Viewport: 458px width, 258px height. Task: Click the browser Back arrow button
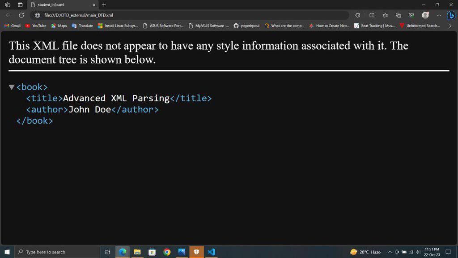pyautogui.click(x=8, y=15)
